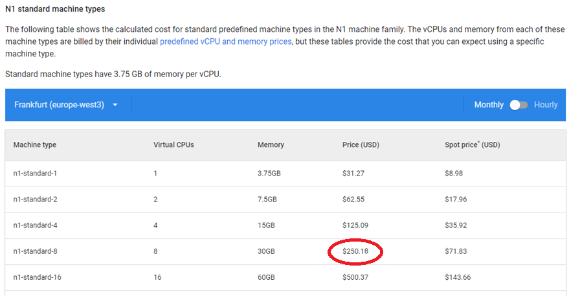Screen dimensions: 569x296
Task: Click the N1 standard machine types heading
Action: pyautogui.click(x=55, y=9)
